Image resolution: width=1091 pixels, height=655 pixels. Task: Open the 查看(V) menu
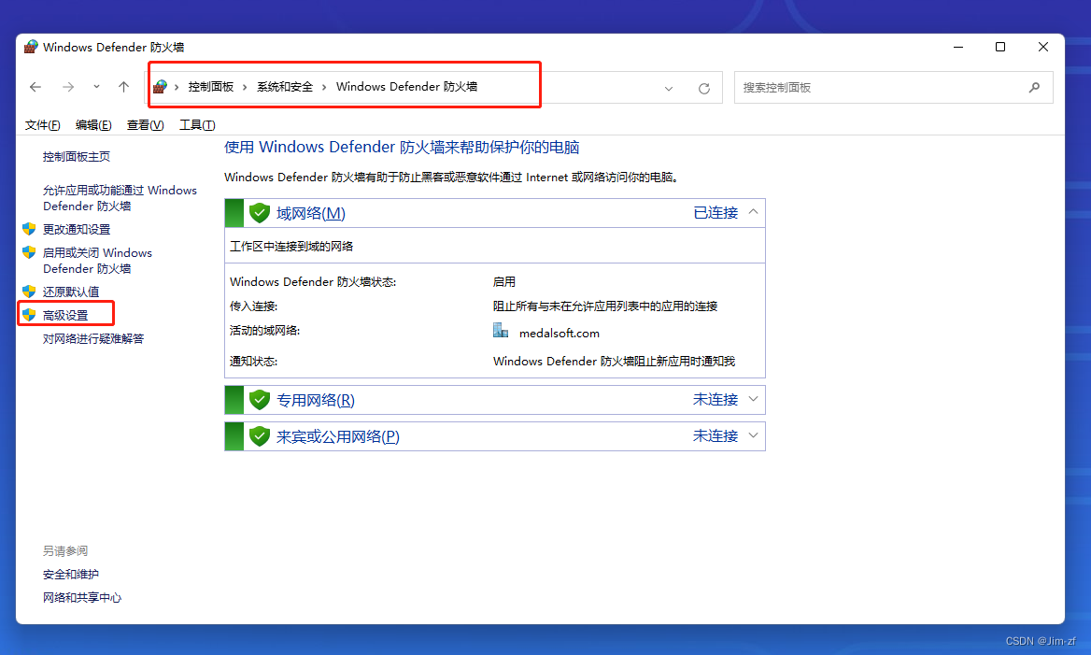point(145,124)
